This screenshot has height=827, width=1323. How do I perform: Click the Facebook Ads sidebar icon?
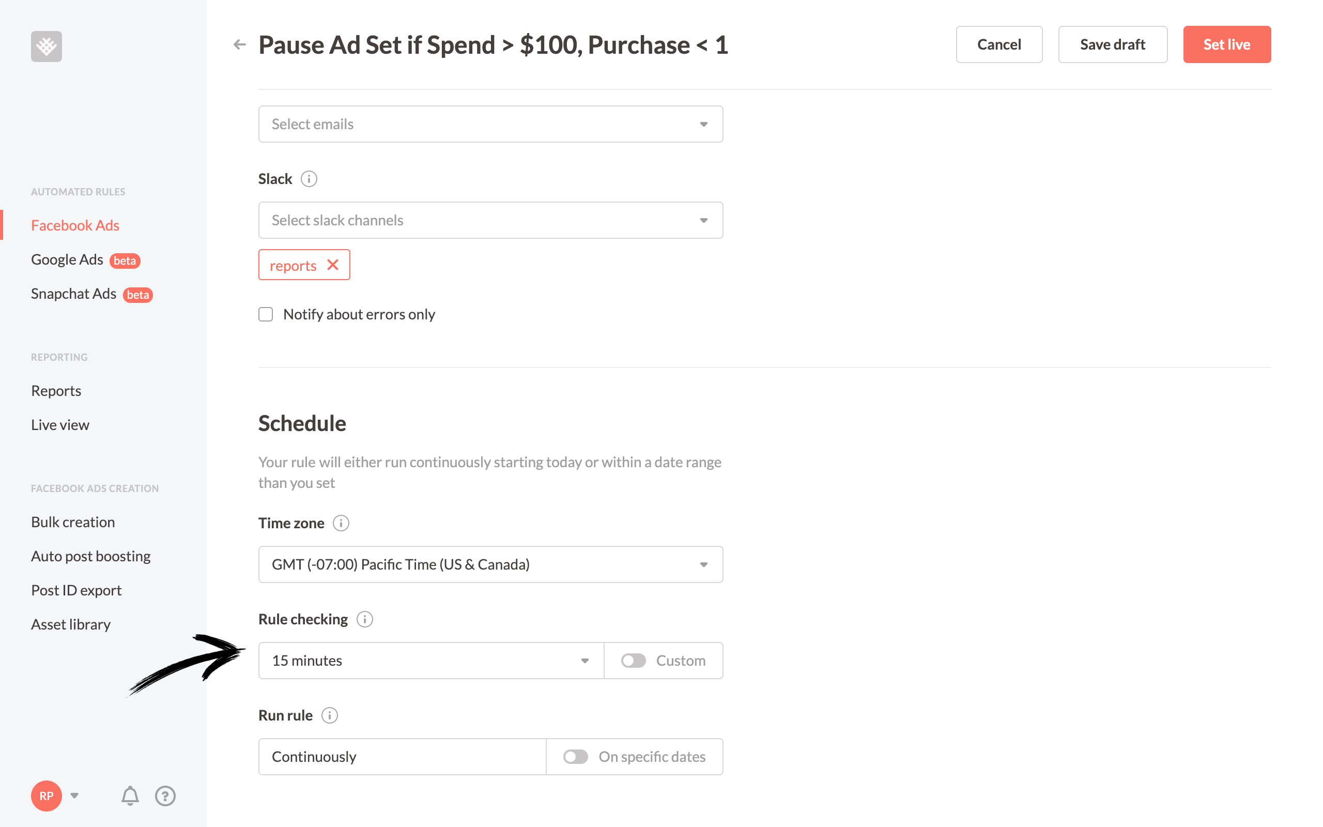pos(74,225)
